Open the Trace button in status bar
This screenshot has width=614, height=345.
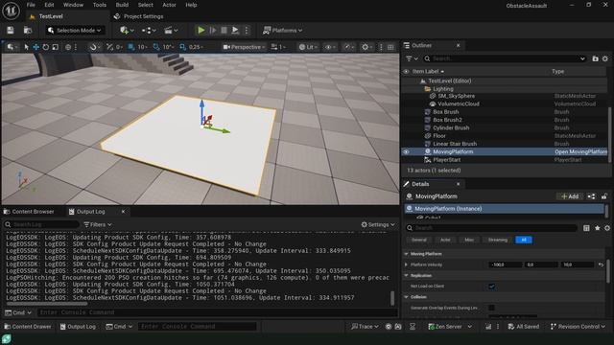pyautogui.click(x=365, y=326)
